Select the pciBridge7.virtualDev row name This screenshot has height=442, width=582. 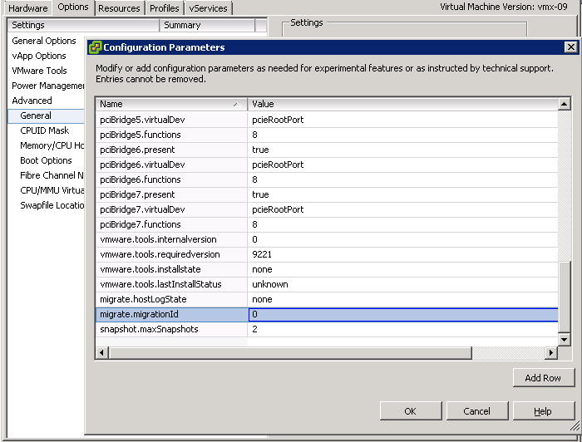142,209
